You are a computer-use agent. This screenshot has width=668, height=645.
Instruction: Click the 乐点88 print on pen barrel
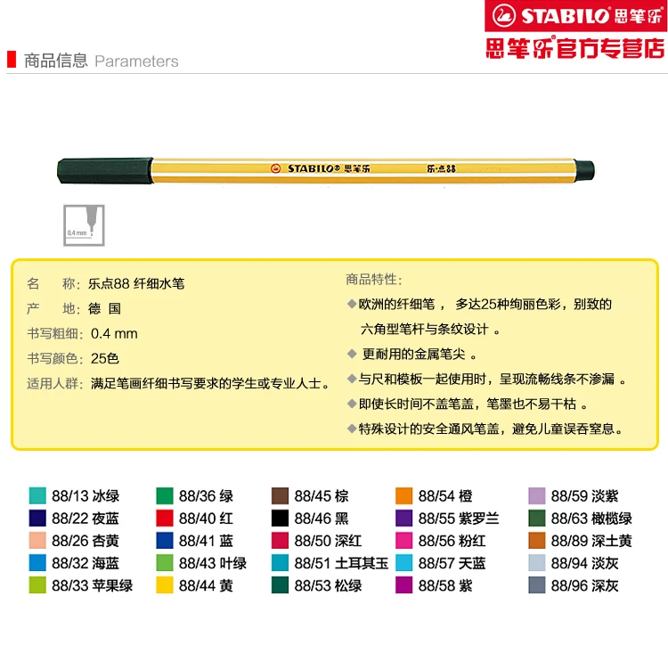tap(442, 168)
